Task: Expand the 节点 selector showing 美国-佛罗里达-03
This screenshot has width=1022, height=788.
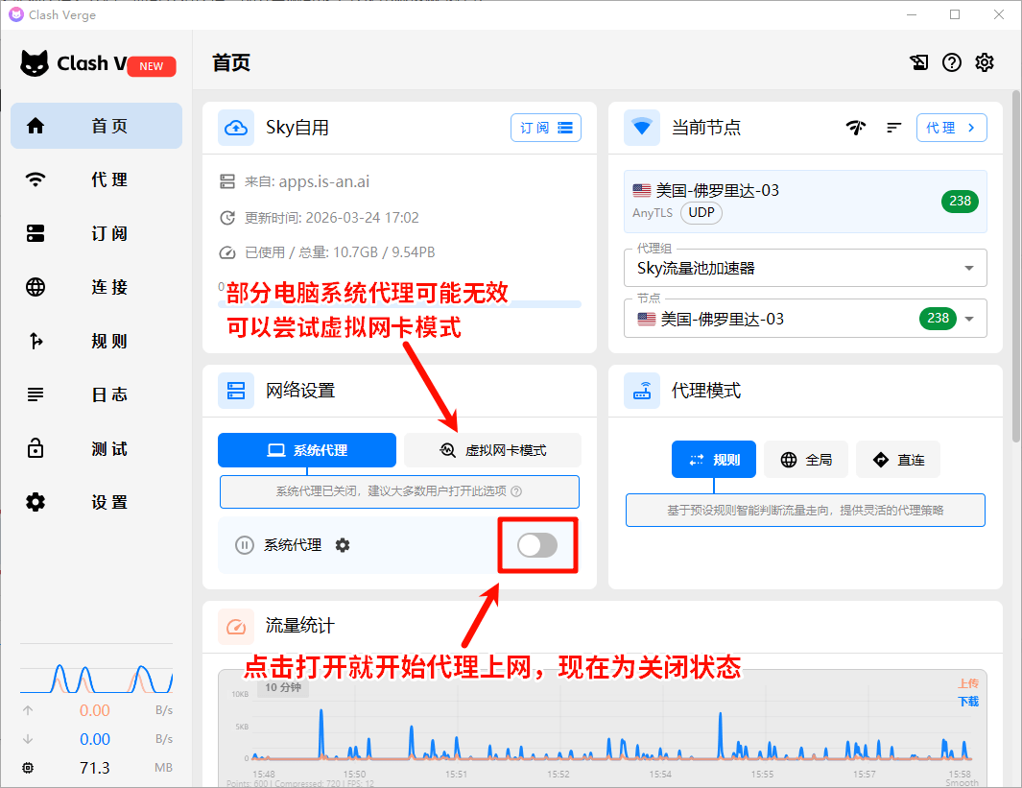Action: 804,319
